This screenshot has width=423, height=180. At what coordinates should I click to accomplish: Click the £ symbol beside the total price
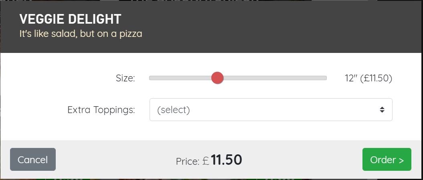click(x=206, y=161)
